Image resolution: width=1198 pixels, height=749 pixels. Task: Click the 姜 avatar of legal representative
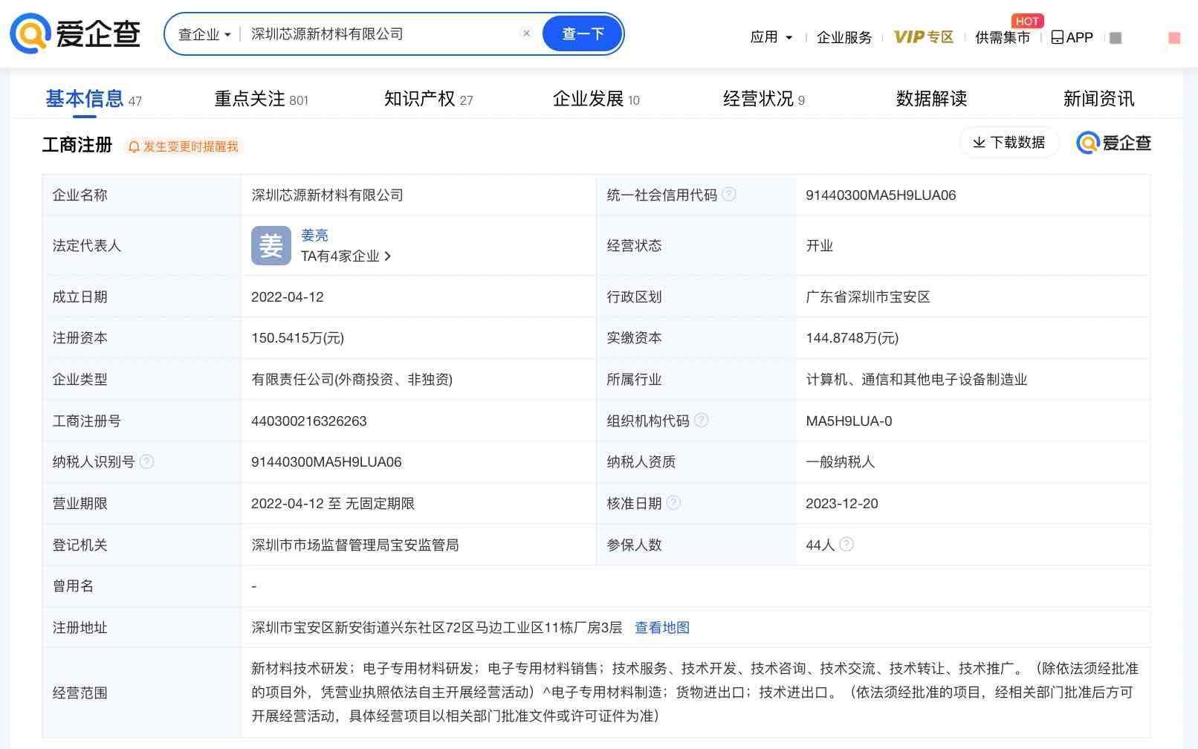[x=271, y=245]
